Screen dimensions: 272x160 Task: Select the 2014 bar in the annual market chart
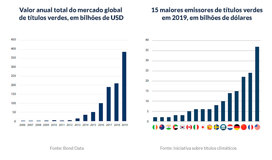pyautogui.click(x=85, y=118)
